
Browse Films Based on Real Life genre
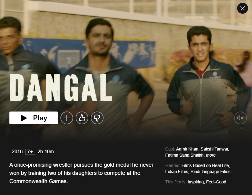pos(206,165)
